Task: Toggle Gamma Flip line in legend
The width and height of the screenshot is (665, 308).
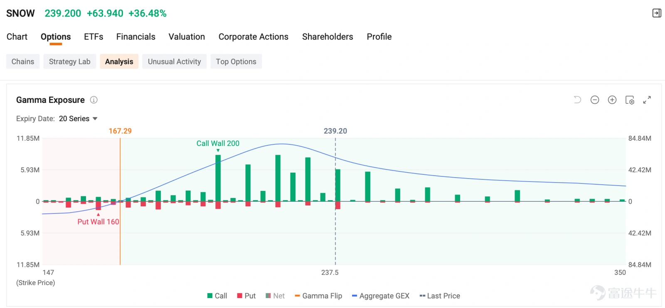Action: click(x=318, y=296)
